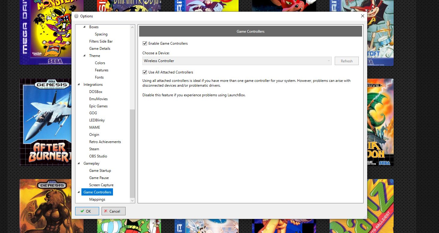
Task: Toggle Enable Game Controllers checkbox
Action: click(x=145, y=43)
